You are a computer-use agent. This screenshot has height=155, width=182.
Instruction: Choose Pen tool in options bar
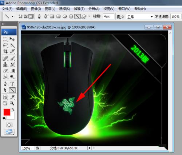pyautogui.click(x=39, y=16)
